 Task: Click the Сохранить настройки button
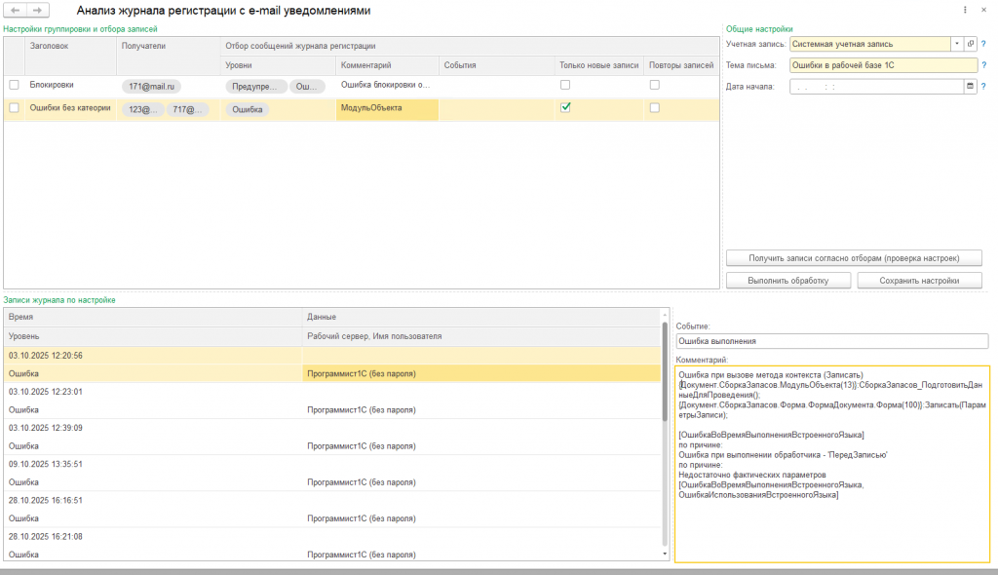click(x=919, y=281)
